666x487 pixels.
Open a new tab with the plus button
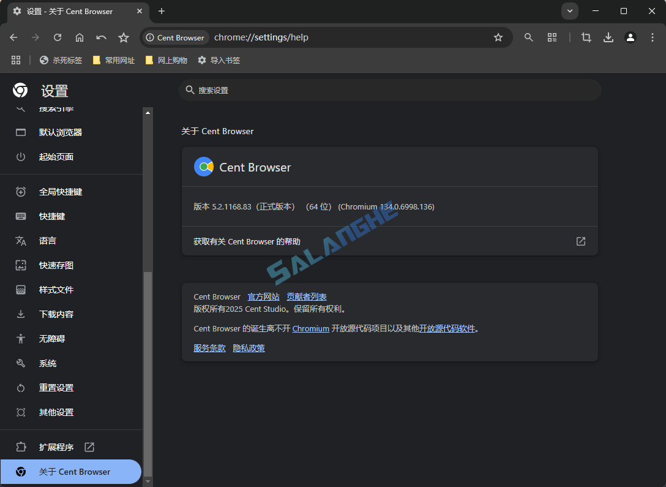(161, 11)
